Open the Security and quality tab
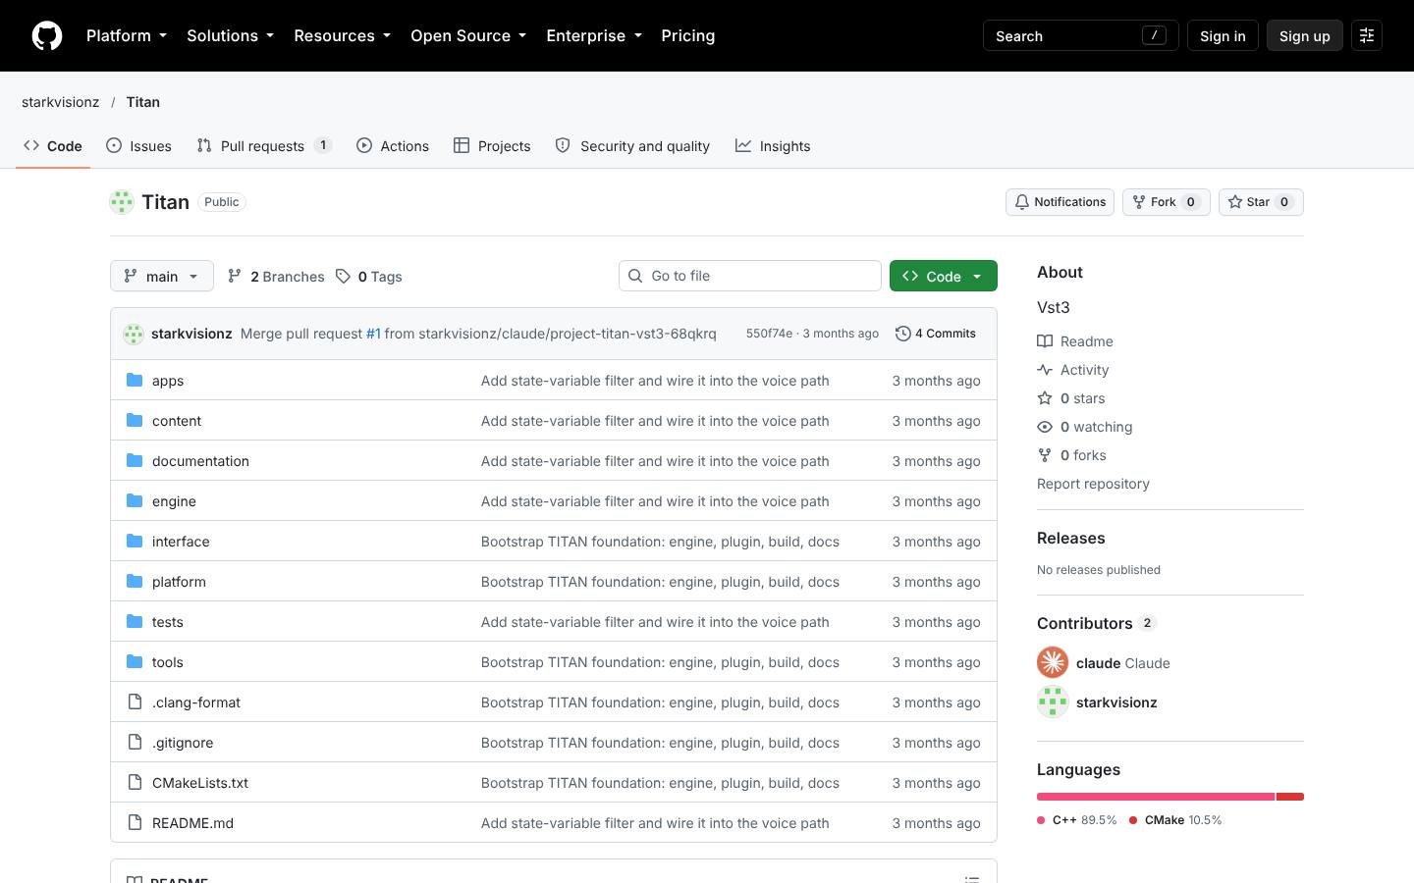Image resolution: width=1414 pixels, height=883 pixels. 633,145
